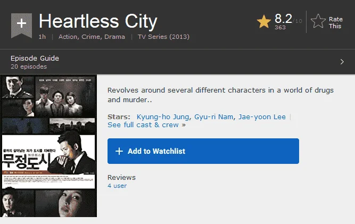Open Gyu-ri Nam's profile link
The image size is (355, 224).
click(x=214, y=117)
